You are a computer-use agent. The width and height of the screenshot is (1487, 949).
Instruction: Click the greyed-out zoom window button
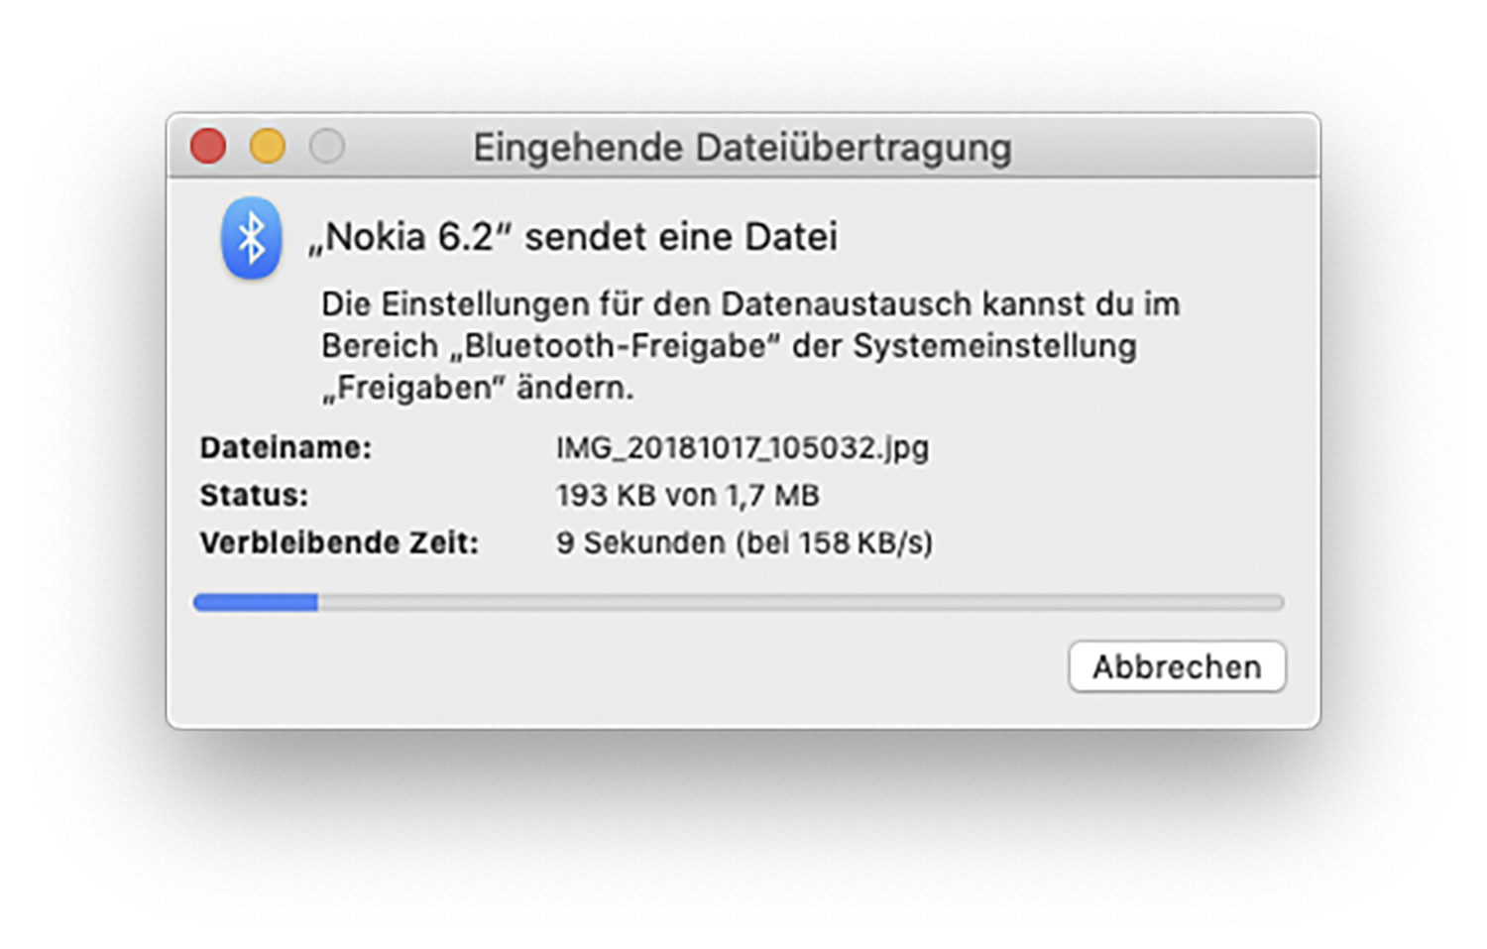327,146
